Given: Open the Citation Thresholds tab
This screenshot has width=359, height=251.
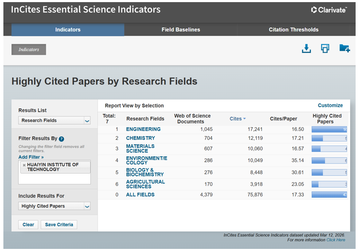Looking at the screenshot, I should (293, 30).
